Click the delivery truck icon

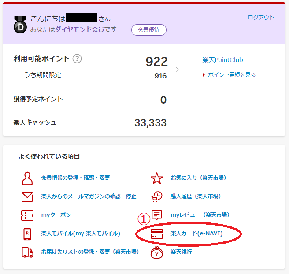pos(27,252)
